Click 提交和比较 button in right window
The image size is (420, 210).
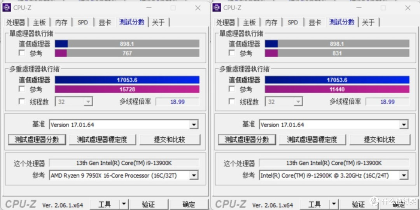(x=380, y=140)
